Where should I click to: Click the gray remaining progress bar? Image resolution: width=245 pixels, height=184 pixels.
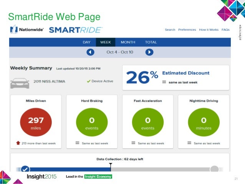161,169
